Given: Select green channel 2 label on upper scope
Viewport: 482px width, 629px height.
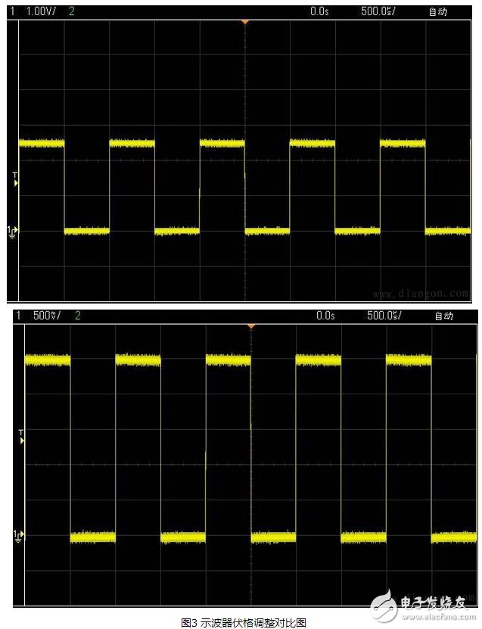Looking at the screenshot, I should pos(72,11).
